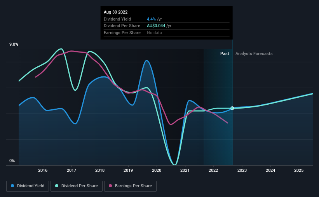Click the 2020 x-axis label
This screenshot has width=319, height=197.
click(157, 170)
